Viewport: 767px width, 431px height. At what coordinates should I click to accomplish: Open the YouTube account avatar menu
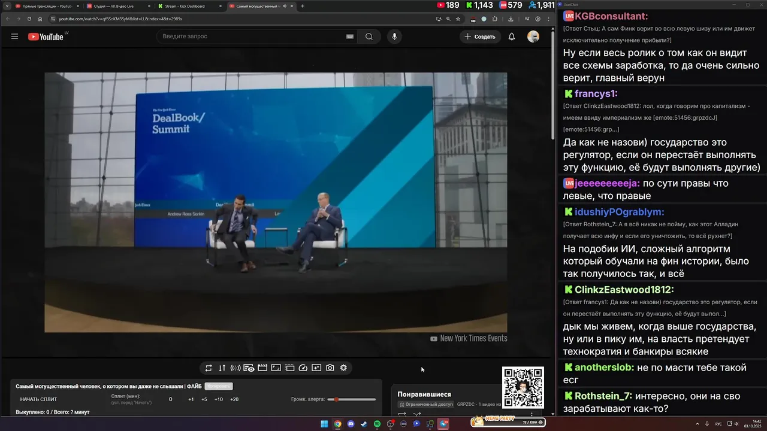[x=533, y=37]
